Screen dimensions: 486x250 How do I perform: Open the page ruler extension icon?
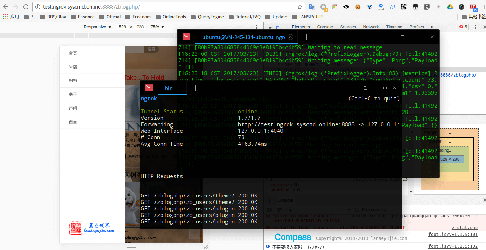click(x=381, y=7)
